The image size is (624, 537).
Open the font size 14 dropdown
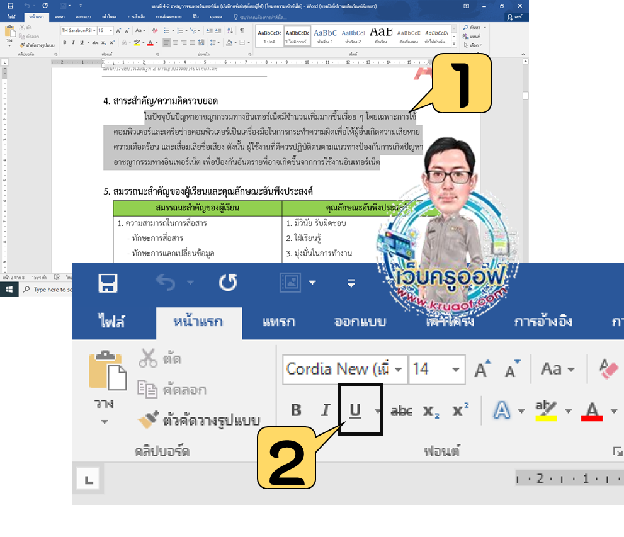click(x=455, y=370)
